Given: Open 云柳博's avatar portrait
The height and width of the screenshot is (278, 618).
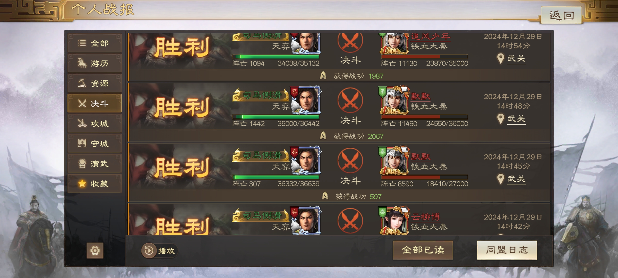Looking at the screenshot, I should pos(394,221).
